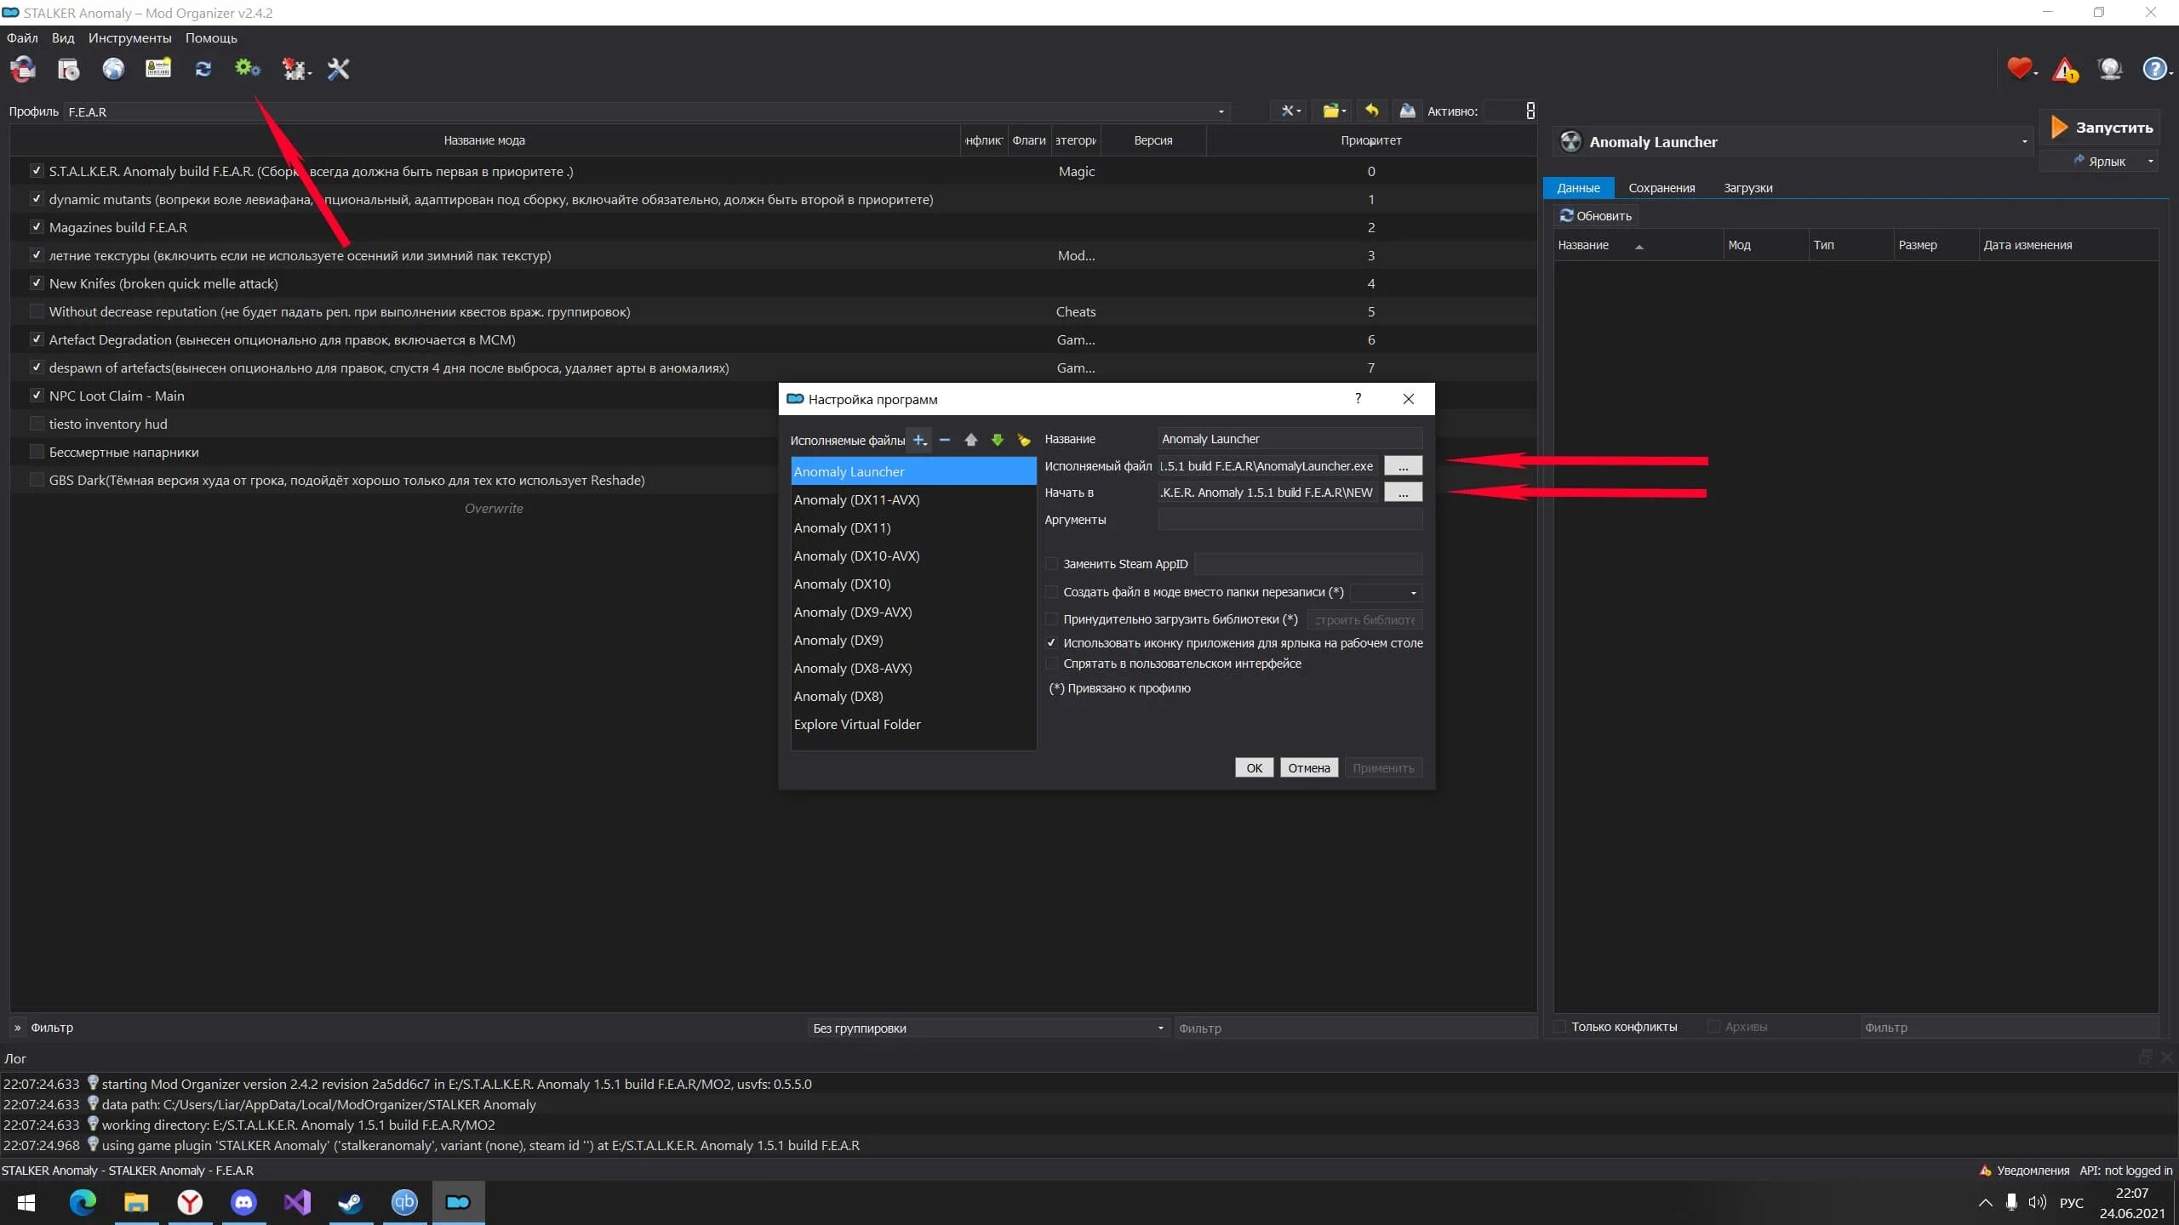Open executables settings green gears icon
This screenshot has height=1225, width=2179.
pos(248,69)
